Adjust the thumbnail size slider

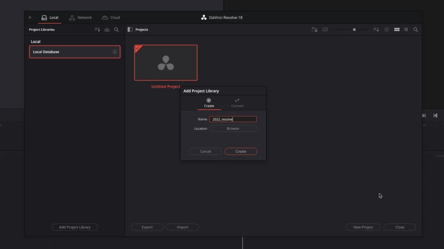pos(354,29)
